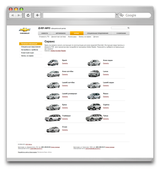Open Запись на сервис in the submenu
Viewport: 161px width, 174px height.
coord(85,37)
